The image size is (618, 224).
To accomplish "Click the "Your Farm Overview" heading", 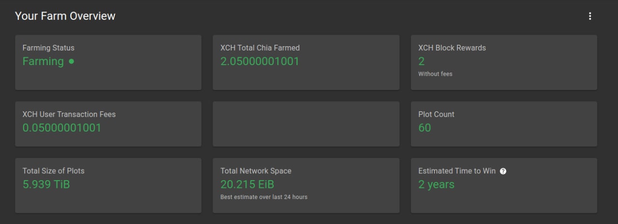I will (x=65, y=16).
